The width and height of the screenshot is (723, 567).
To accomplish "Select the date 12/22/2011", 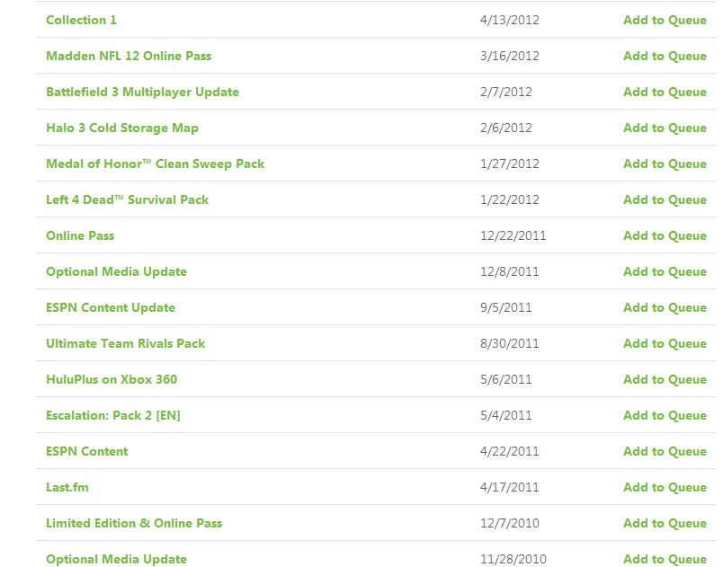I will [513, 235].
